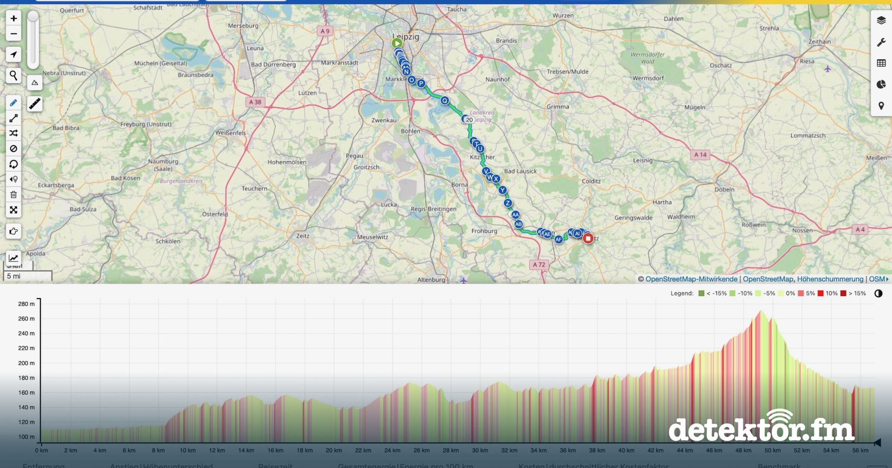Select waypoint AA on the route

515,215
